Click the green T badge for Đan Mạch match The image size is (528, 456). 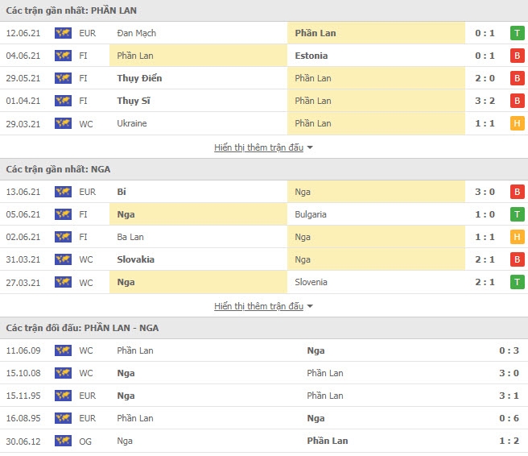(x=517, y=33)
